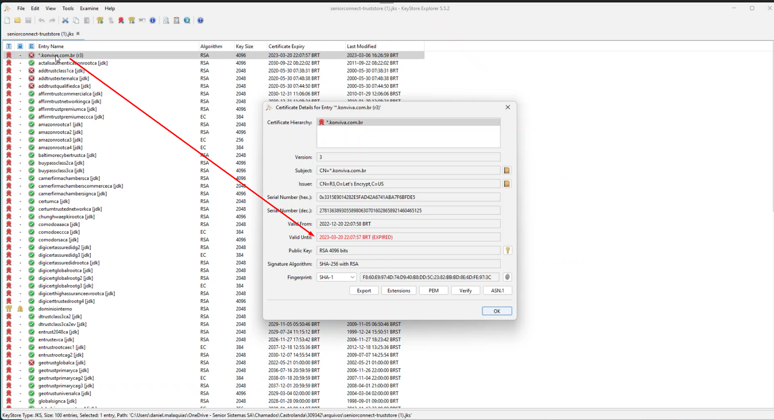This screenshot has width=774, height=420.
Task: Click the Examine Clipboard toolbar icon
Action: [x=176, y=20]
